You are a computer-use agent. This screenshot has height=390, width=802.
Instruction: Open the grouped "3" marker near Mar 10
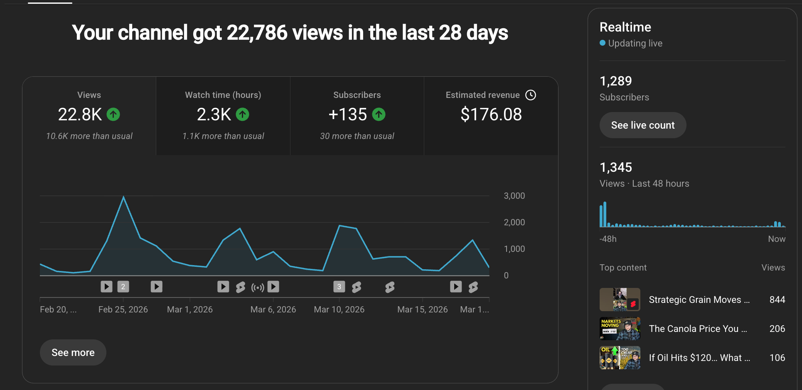tap(339, 286)
